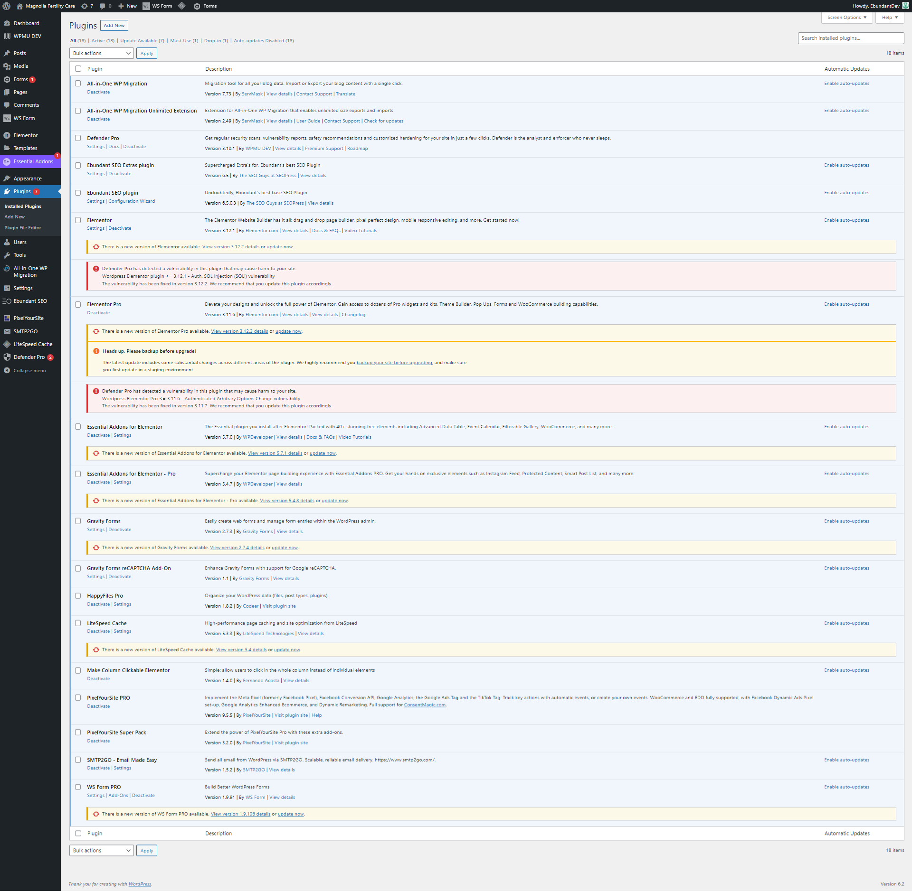
Task: Select the Gravity Forms plugin checkbox
Action: point(78,521)
